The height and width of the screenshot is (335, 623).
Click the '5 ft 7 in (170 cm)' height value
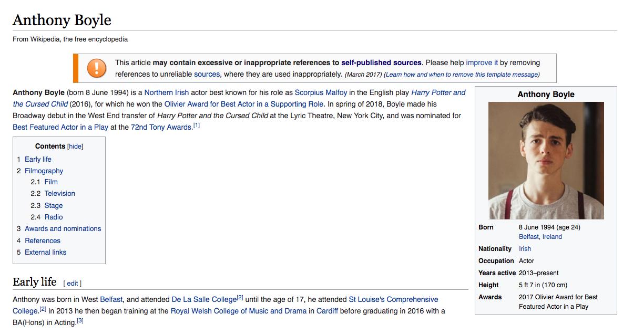[543, 285]
